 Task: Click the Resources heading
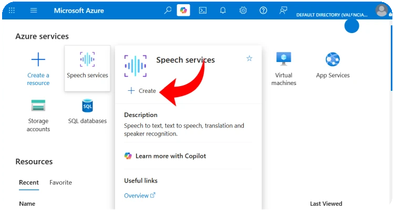point(34,162)
